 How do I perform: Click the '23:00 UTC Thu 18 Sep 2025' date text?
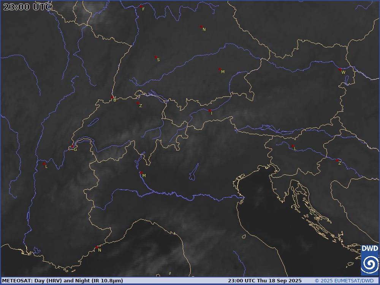coord(264,281)
